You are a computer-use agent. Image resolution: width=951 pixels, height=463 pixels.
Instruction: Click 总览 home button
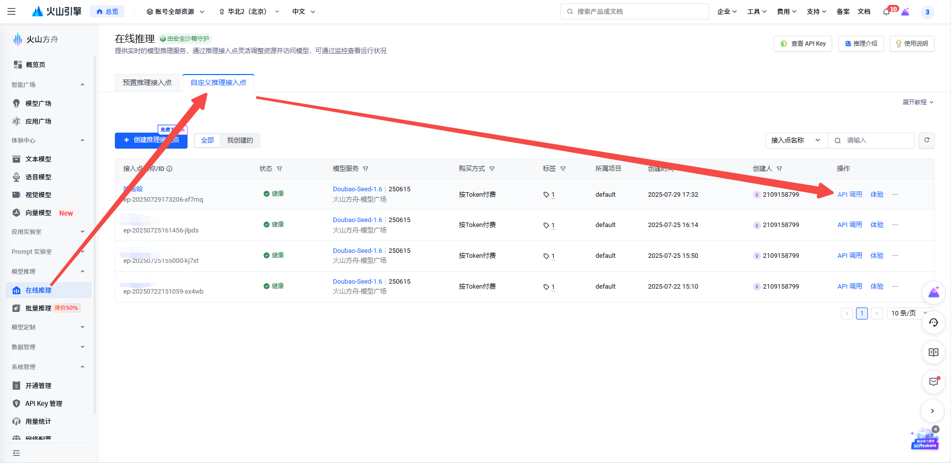click(x=107, y=11)
